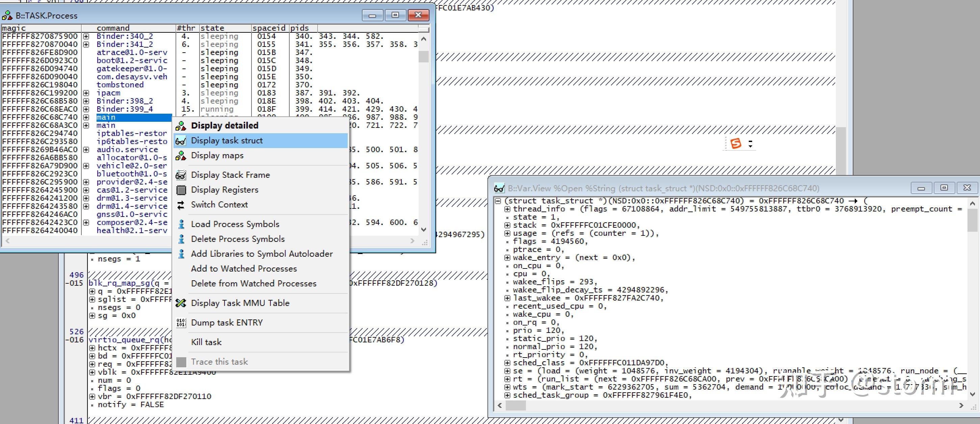The width and height of the screenshot is (980, 424).
Task: Click the Display detailed menu icon
Action: tap(181, 126)
